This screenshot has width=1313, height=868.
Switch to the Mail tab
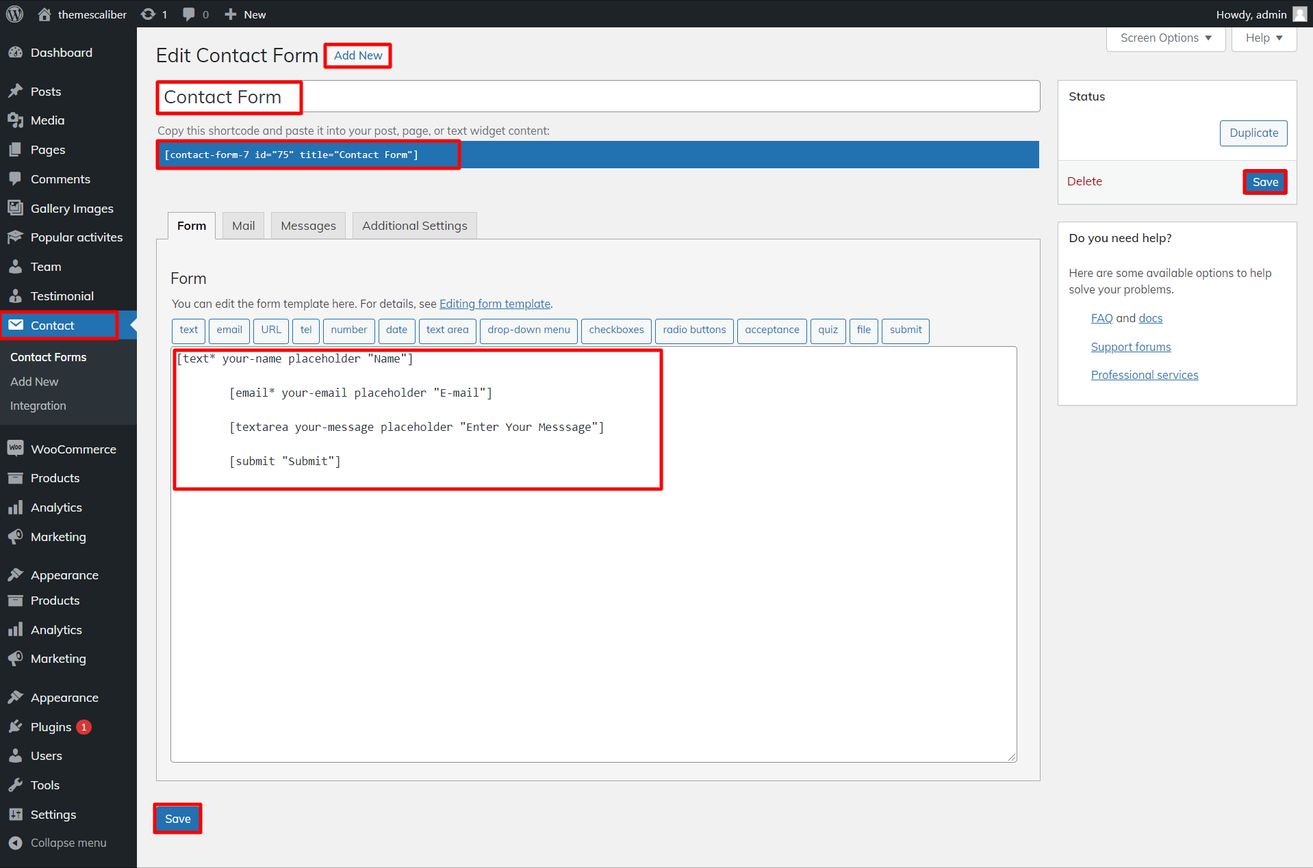[x=242, y=225]
